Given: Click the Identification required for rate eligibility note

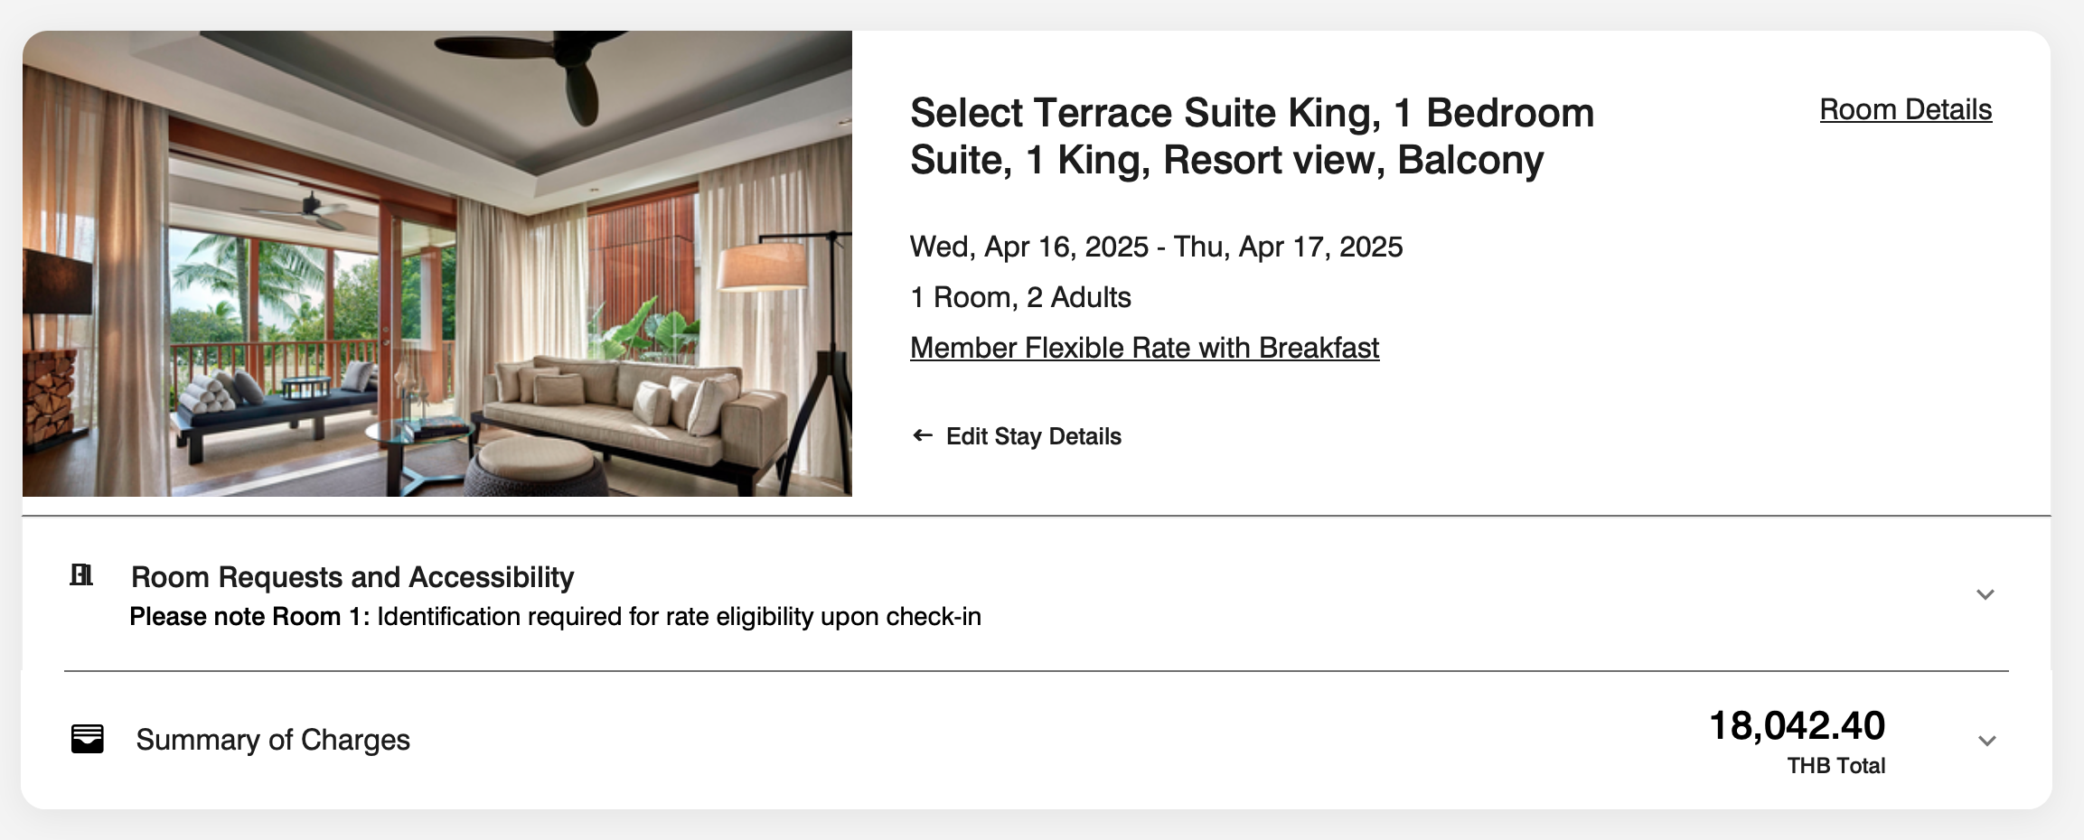Looking at the screenshot, I should [x=679, y=617].
